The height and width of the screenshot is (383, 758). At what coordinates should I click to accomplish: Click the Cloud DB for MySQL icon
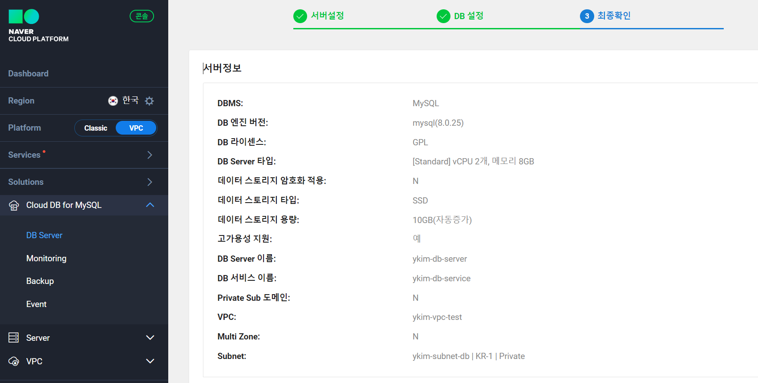pos(14,205)
